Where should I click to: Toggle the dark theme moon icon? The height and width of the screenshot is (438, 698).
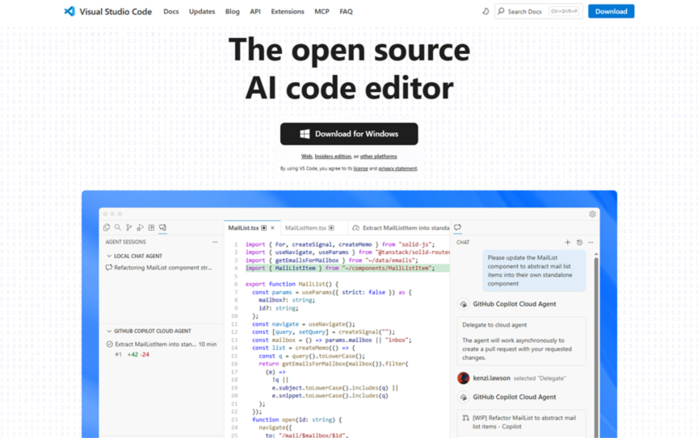pyautogui.click(x=486, y=11)
